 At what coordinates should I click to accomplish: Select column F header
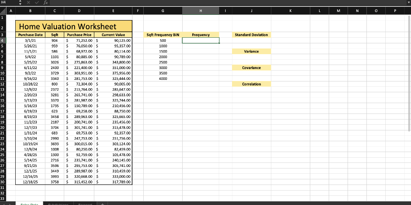coord(138,11)
